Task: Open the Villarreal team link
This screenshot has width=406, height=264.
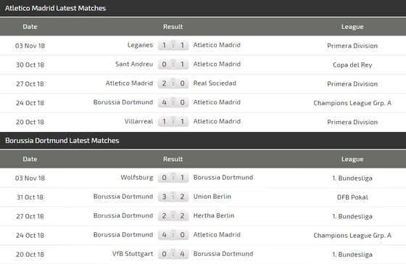Action: [138, 121]
